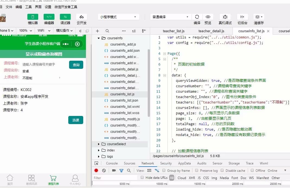Open the 普通编译 compile mode dropdown
The height and width of the screenshot is (188, 290).
[x=170, y=17]
